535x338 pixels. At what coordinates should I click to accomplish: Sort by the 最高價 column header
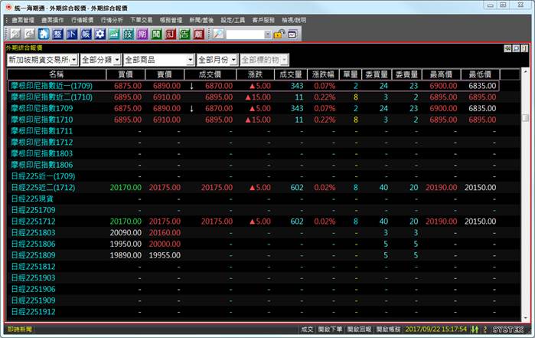pyautogui.click(x=441, y=74)
